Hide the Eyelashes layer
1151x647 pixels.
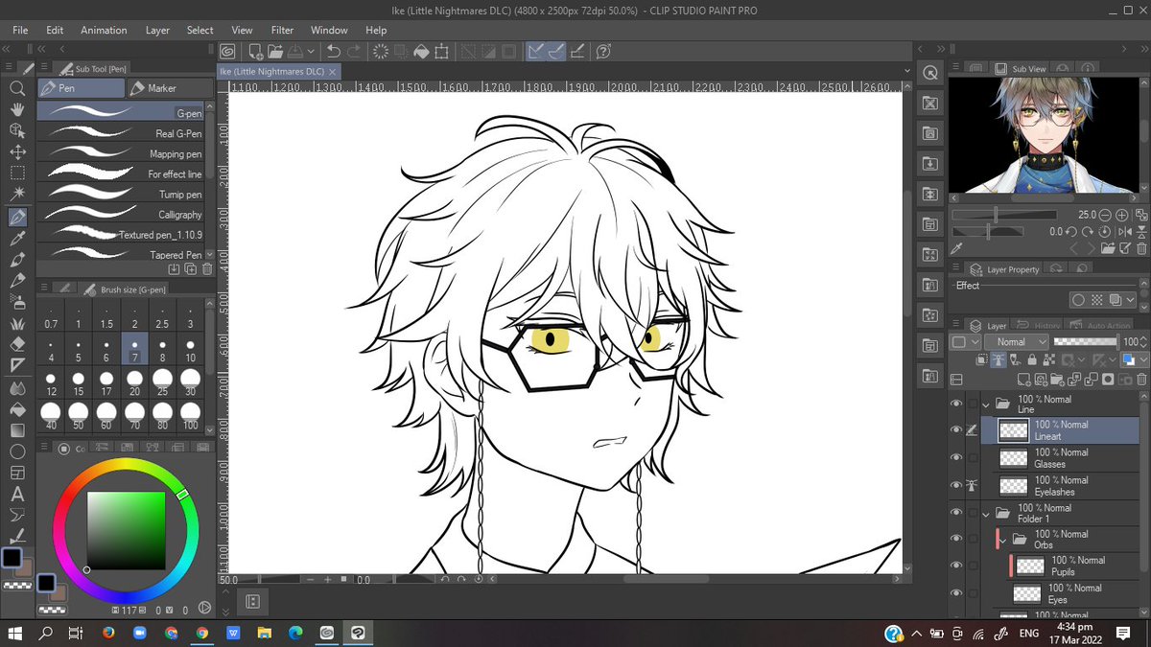(956, 486)
